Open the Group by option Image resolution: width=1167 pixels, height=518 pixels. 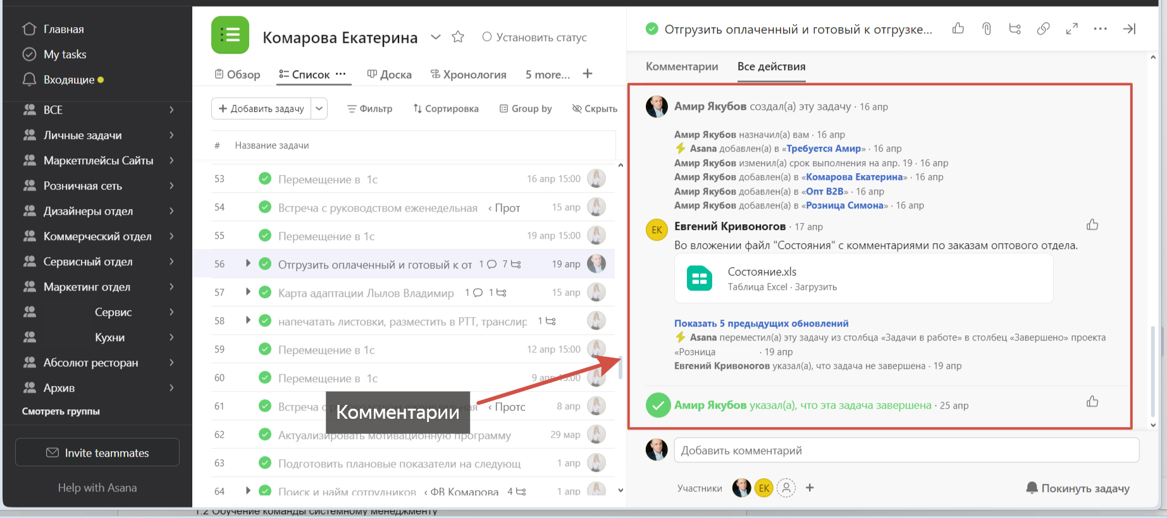526,109
